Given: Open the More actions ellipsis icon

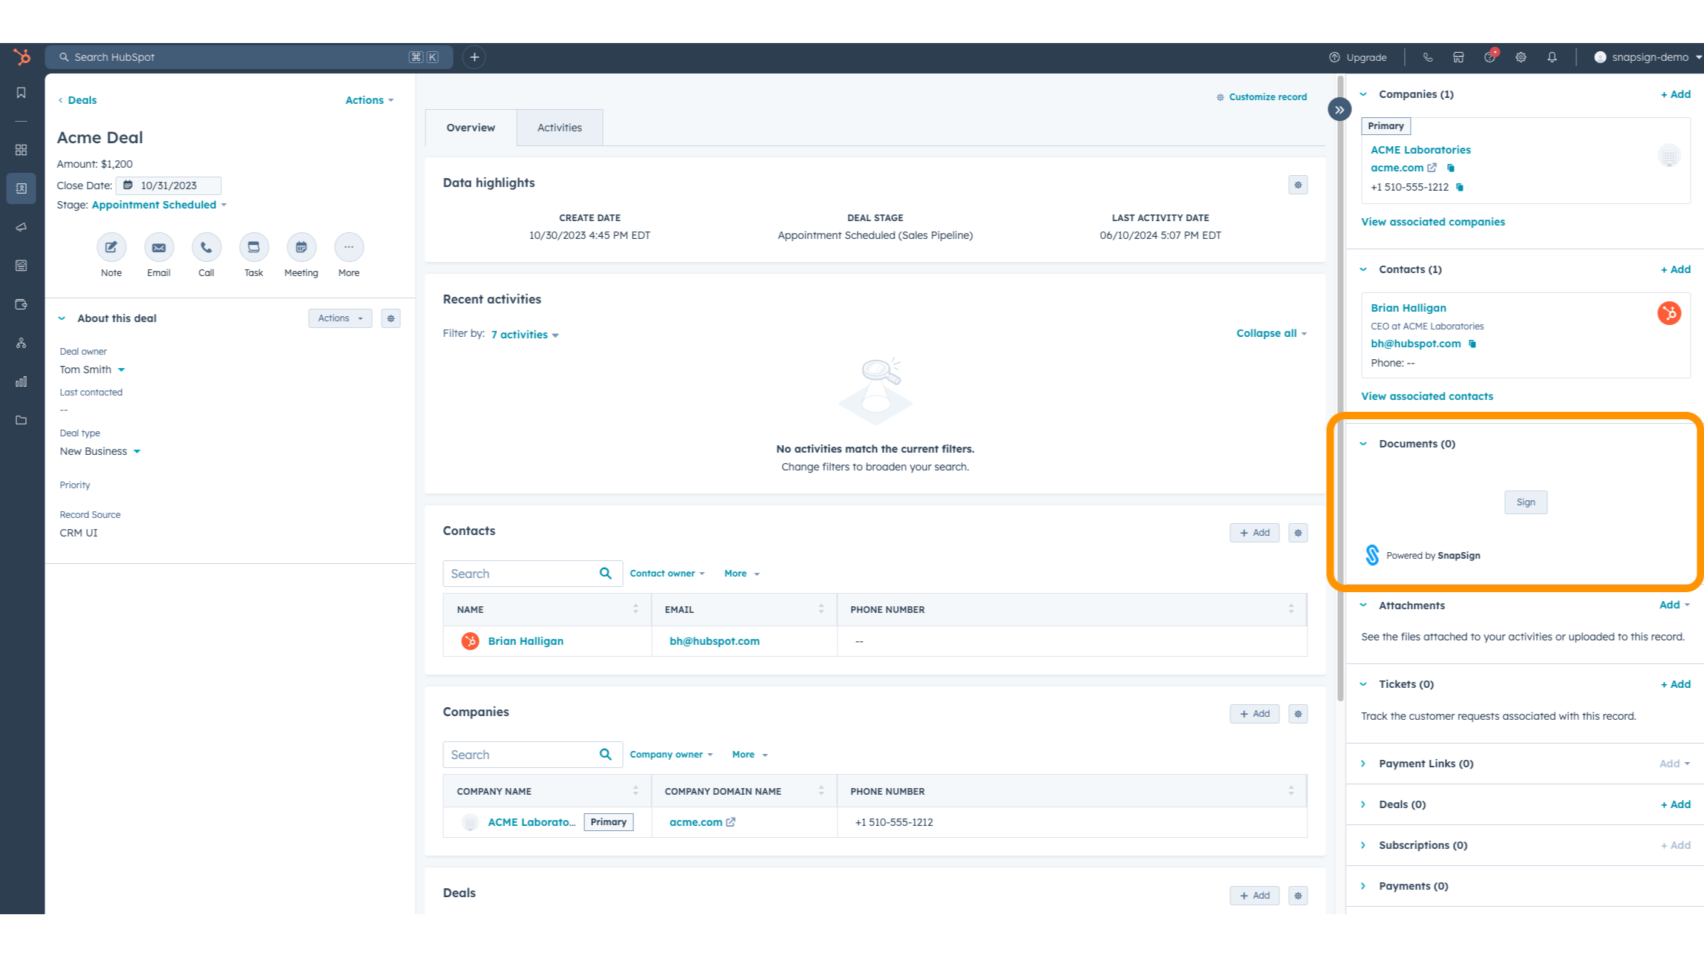Looking at the screenshot, I should coord(349,247).
